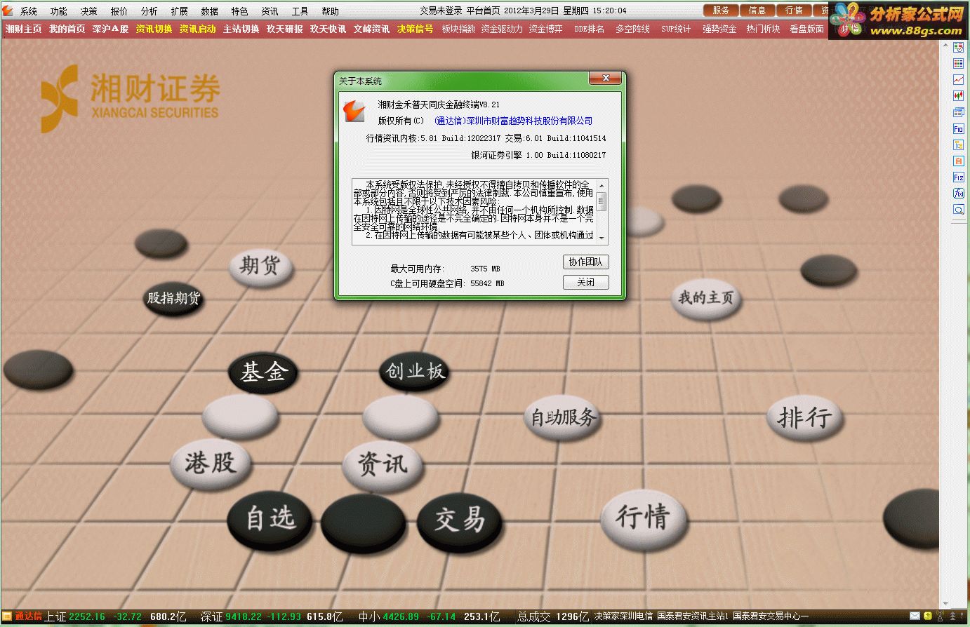Viewport: 970px width, 627px height.
Task: Click the 排行 white stone
Action: tap(804, 418)
